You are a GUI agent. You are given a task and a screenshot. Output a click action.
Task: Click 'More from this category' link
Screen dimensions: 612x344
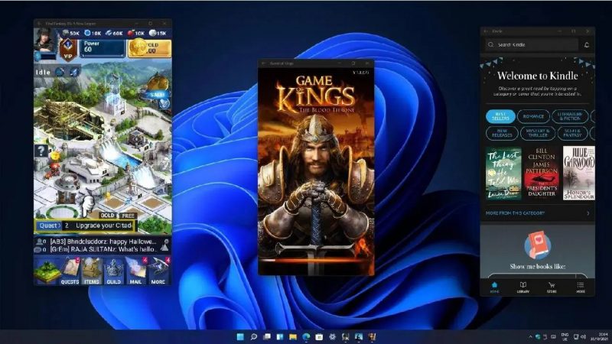point(515,213)
